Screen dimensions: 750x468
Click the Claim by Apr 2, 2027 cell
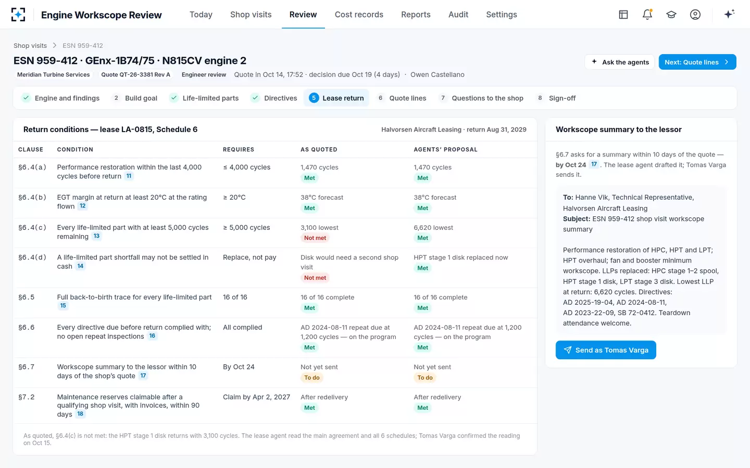point(256,397)
